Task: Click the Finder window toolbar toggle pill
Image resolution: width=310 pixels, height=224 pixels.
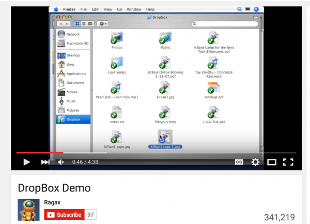Action: tap(256, 18)
